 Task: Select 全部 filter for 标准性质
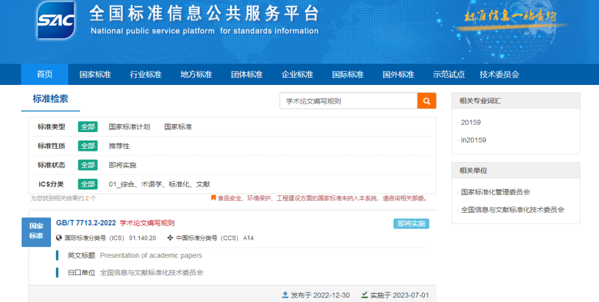click(x=88, y=146)
